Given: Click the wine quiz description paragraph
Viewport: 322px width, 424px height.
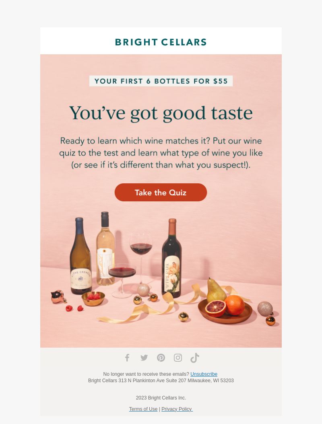Looking at the screenshot, I should tap(161, 153).
